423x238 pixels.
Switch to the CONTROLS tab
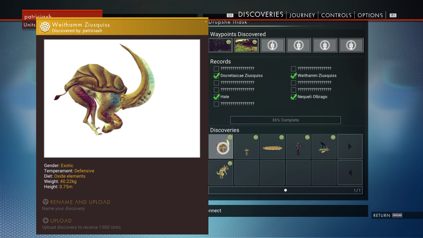336,15
